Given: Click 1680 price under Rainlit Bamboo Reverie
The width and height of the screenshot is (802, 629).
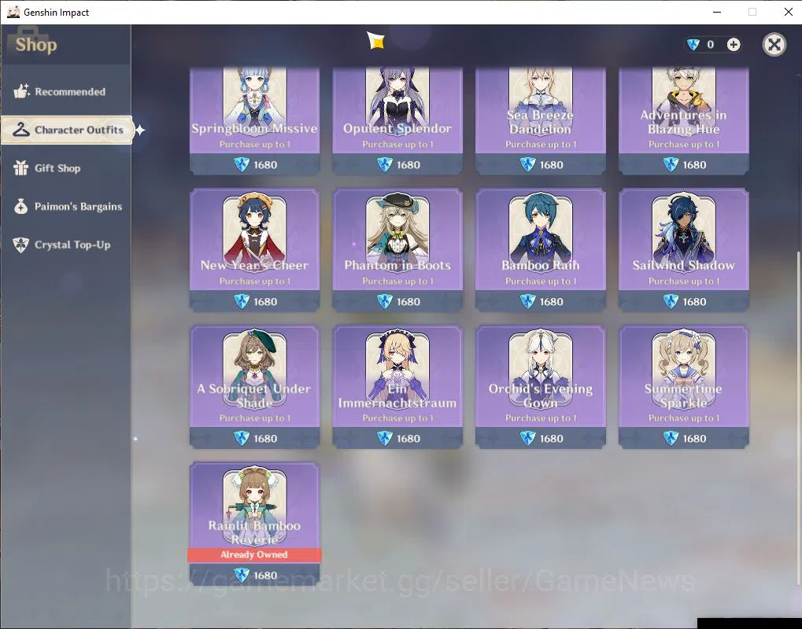Looking at the screenshot, I should (x=255, y=576).
